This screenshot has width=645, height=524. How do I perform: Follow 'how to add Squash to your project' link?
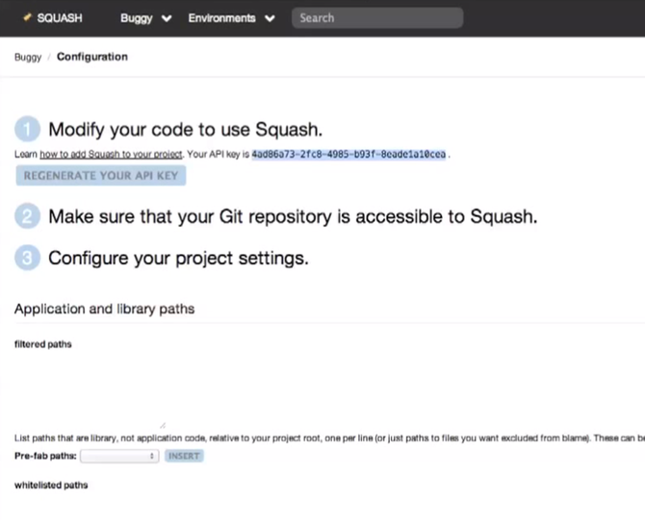tap(111, 154)
